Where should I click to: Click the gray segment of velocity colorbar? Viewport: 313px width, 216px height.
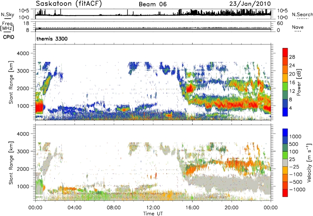285,163
